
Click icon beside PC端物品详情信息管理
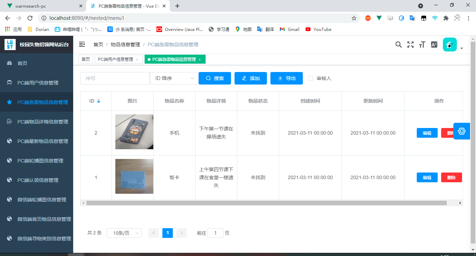coord(10,122)
